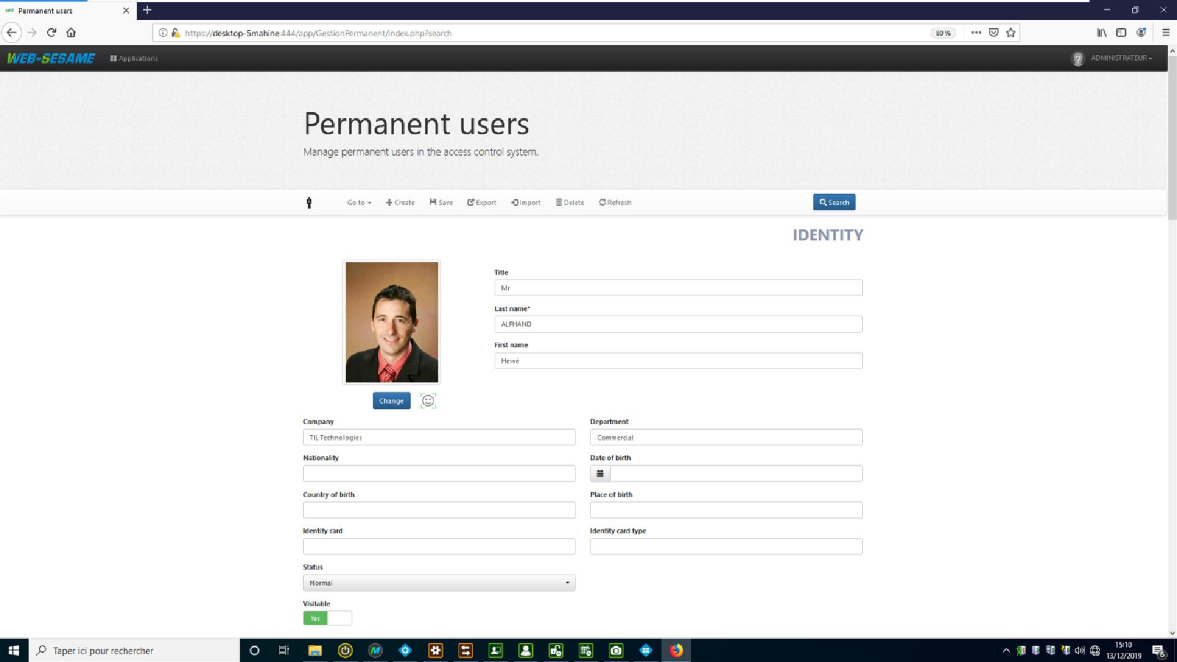Go to the browser home page
Screen dimensions: 1177x662
click(x=71, y=32)
